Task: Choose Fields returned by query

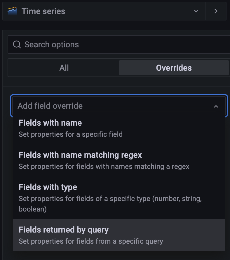Action: point(64,230)
